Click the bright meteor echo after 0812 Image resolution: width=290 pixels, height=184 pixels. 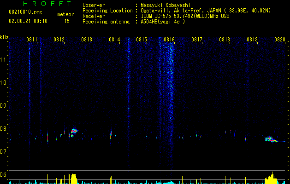(x=74, y=131)
